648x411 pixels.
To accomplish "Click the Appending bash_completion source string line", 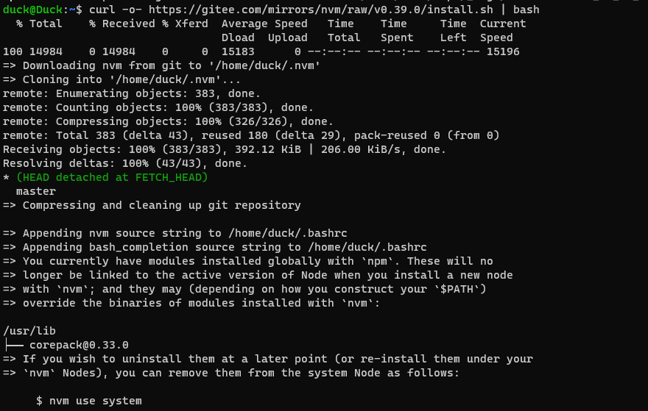I will [x=215, y=247].
